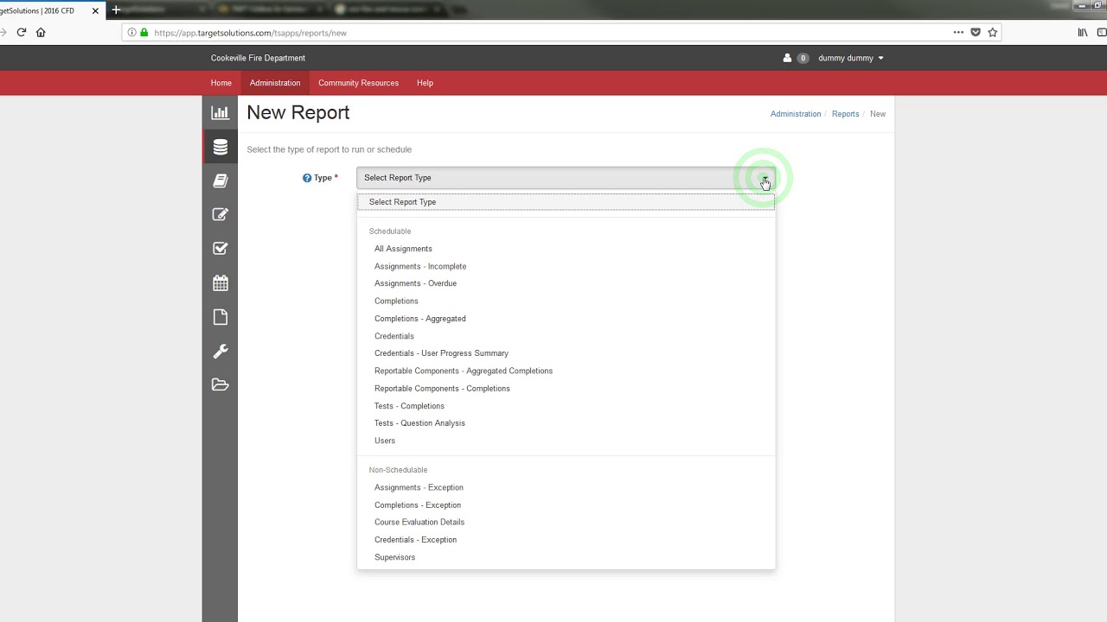Image resolution: width=1107 pixels, height=622 pixels.
Task: Close the TargetSolutions browser tab
Action: pyautogui.click(x=95, y=10)
